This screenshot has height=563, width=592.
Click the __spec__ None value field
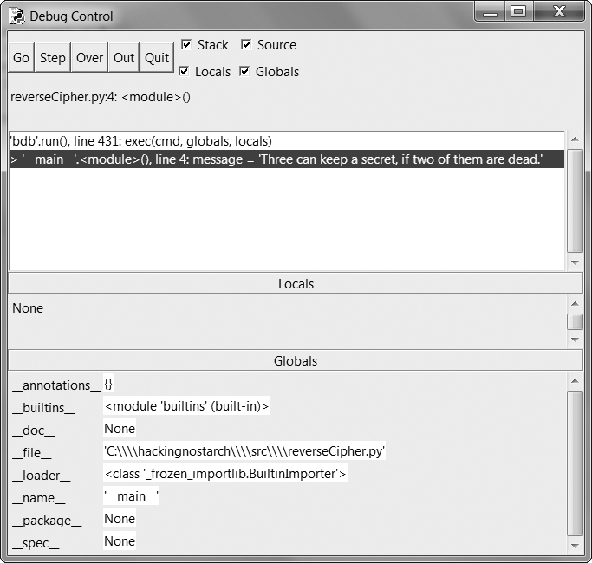point(120,541)
